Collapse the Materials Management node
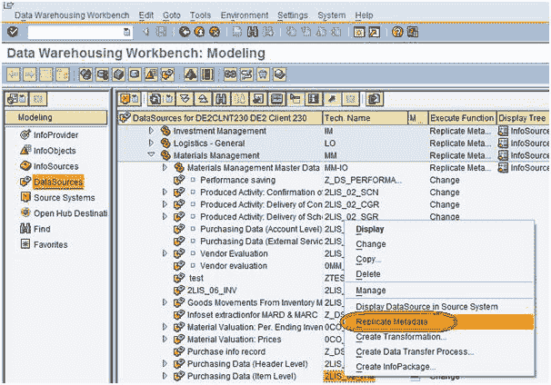This screenshot has height=385, width=551. (x=151, y=154)
